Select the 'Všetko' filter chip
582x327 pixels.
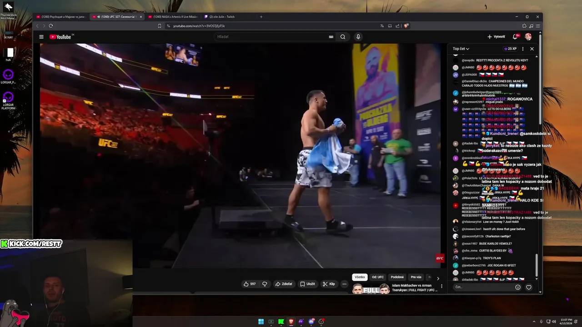360,277
